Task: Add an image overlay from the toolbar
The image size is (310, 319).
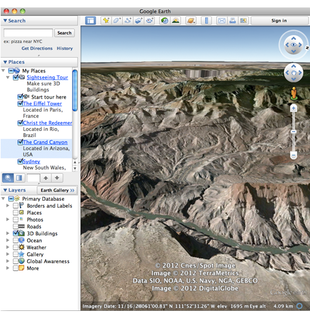Action: click(x=139, y=20)
